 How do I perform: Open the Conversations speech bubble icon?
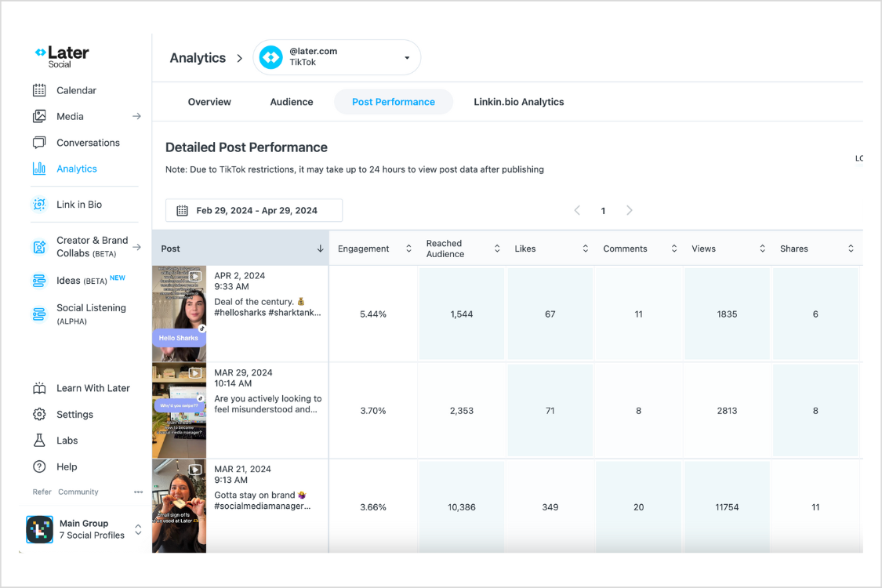(39, 143)
